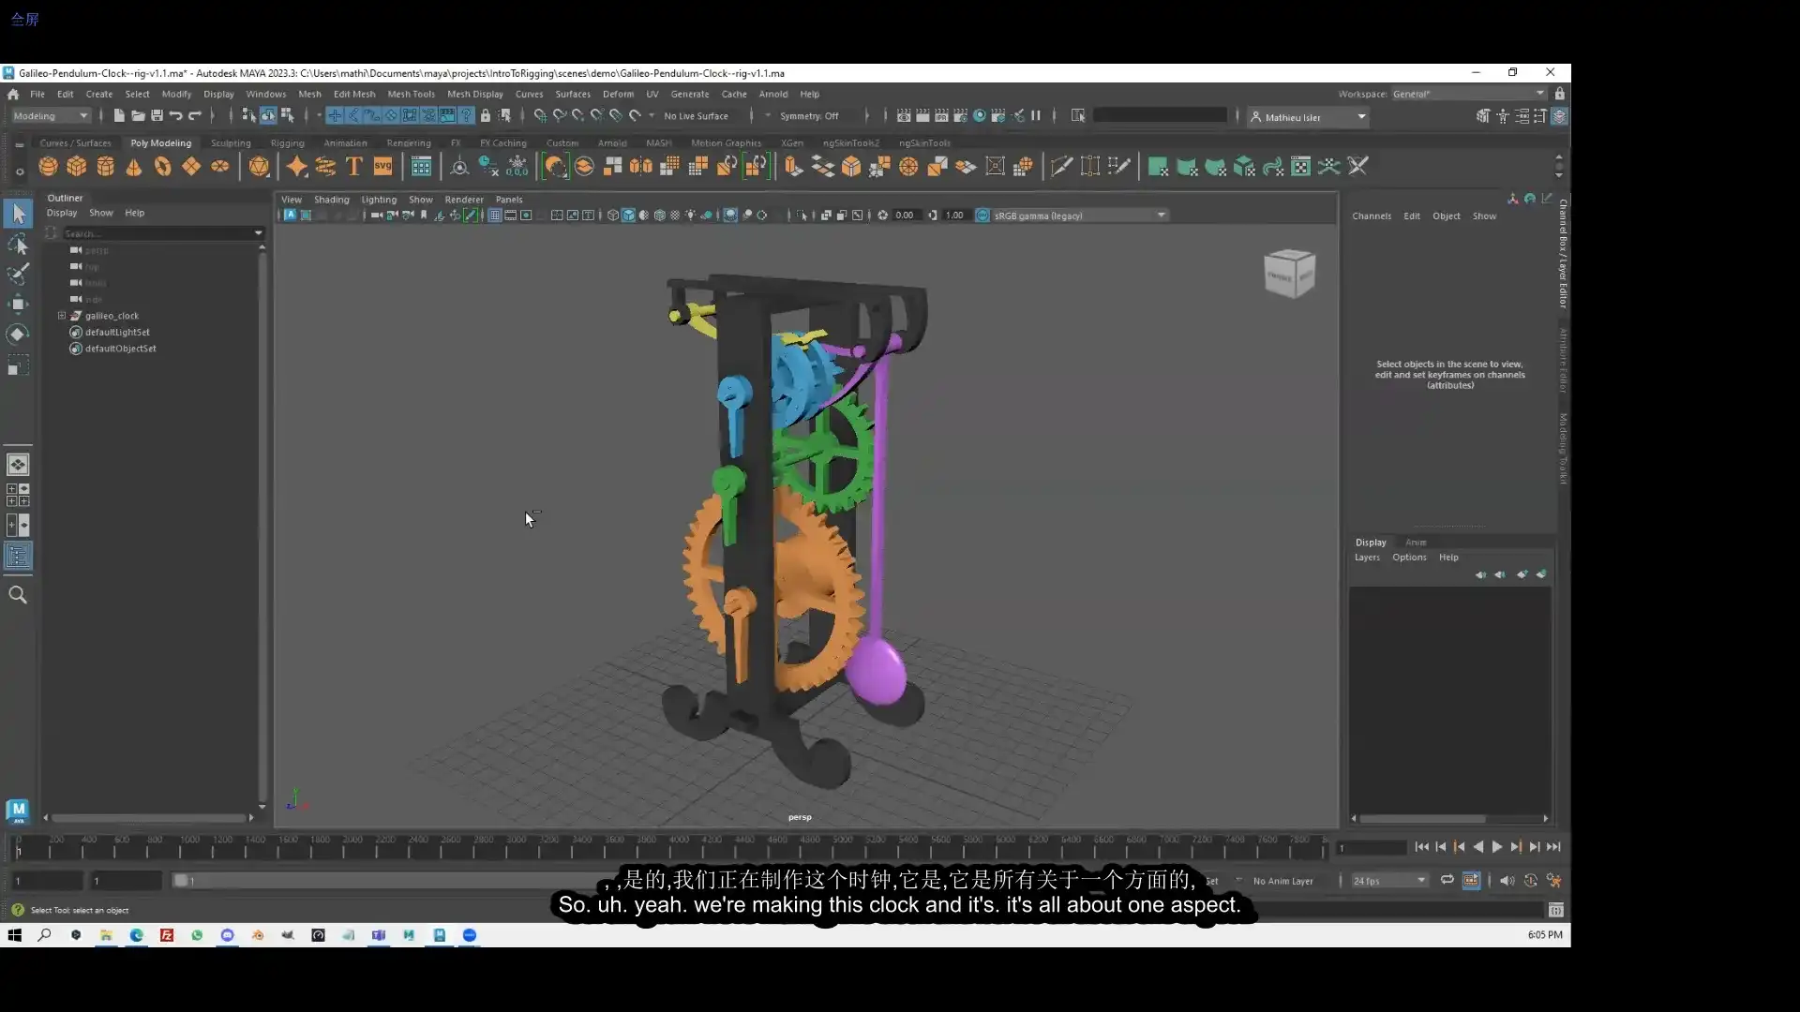This screenshot has width=1800, height=1012.
Task: Choose the Paint Selection tool in toolbox
Action: point(18,274)
